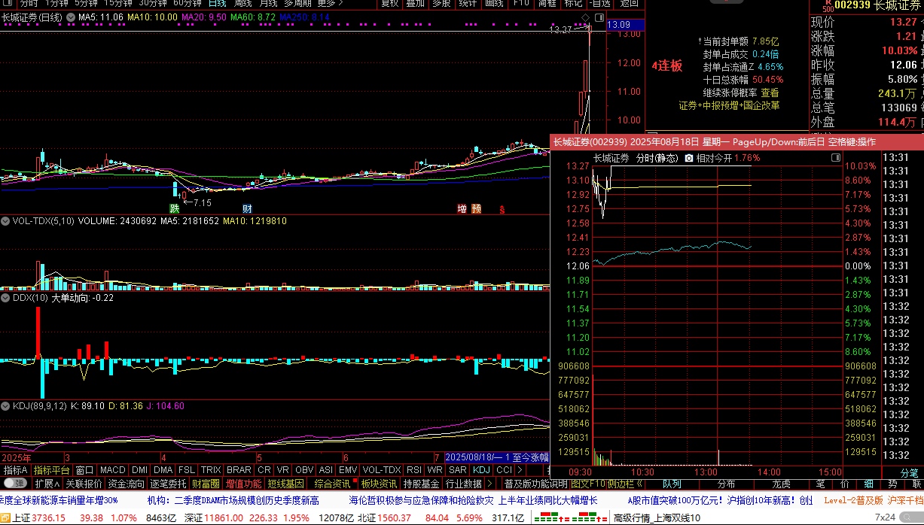This screenshot has height=525, width=924.
Task: Click the 普及版功能说明 link
Action: 535,484
